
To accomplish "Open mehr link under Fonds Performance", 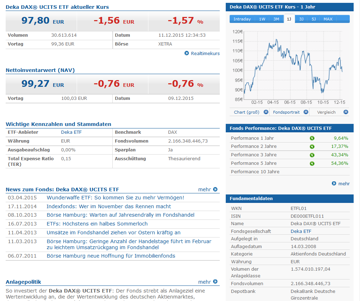I will 344,183.
